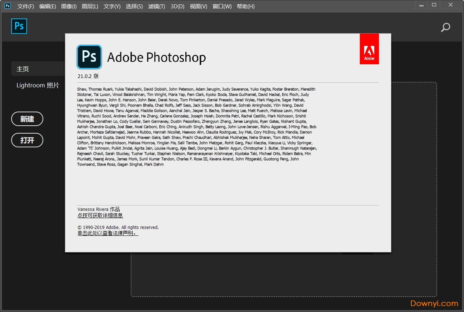Open the 文件(F) menu
464x312 pixels.
click(x=26, y=6)
